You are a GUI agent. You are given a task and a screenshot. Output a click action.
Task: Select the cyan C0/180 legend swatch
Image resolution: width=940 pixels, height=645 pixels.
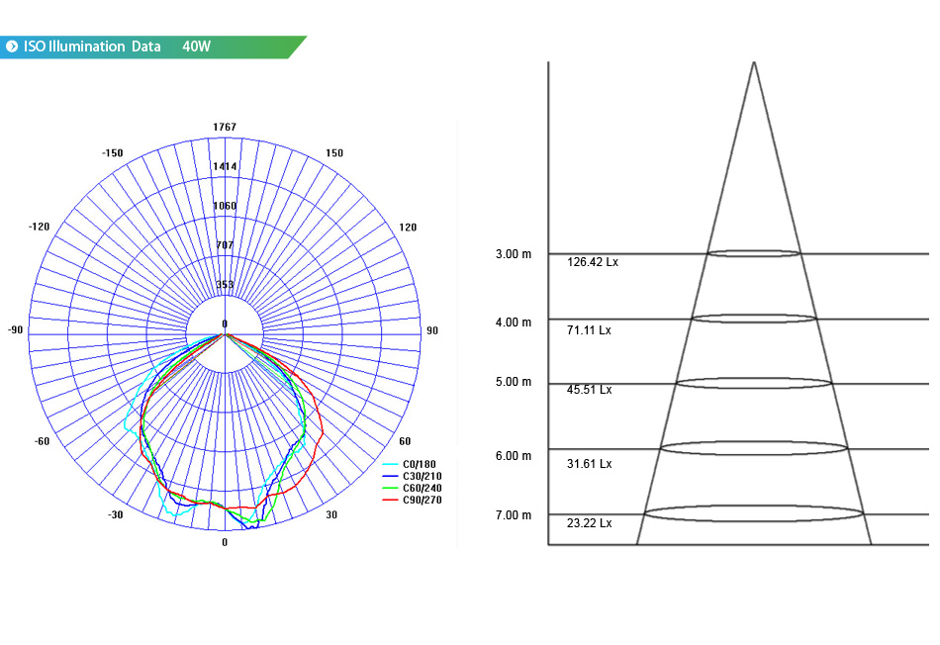tap(390, 464)
